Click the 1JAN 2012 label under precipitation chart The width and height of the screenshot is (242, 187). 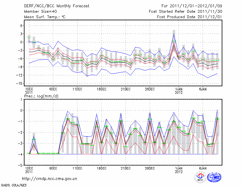point(179,170)
